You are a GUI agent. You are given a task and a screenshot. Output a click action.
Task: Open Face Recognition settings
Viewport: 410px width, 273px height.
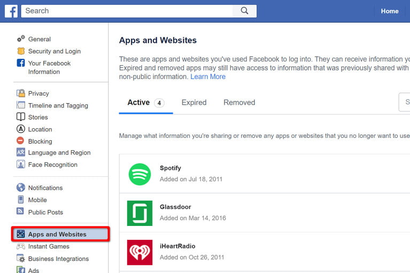point(52,165)
